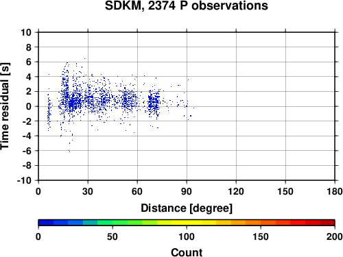The image size is (343, 257).
Task: Click y-axis tick label '-4'
Action: point(27,136)
